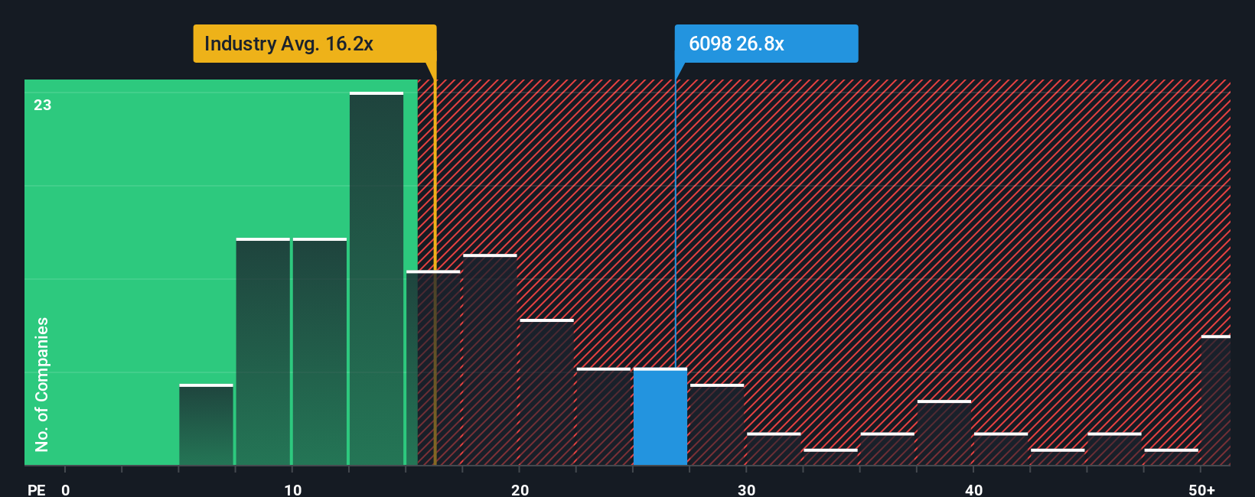The image size is (1255, 497).
Task: Select the 50+ overflow bar at right edge
Action: coord(1216,400)
